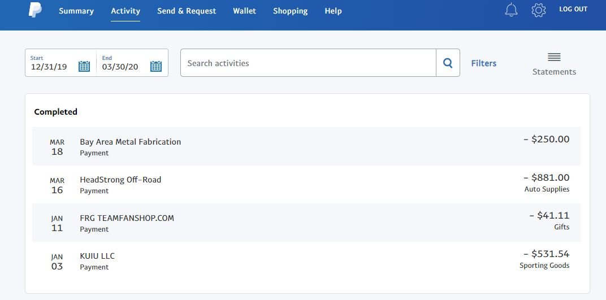Screen dimensions: 606x300
Task: Click Payment label under KUIU LLC
Action: (x=94, y=267)
